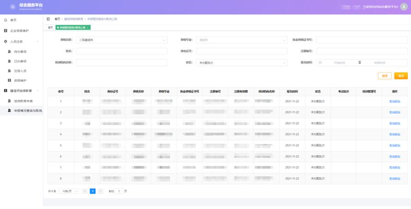Click the home icon beside 首页 in sidebar
The width and height of the screenshot is (411, 209).
(x=6, y=20)
